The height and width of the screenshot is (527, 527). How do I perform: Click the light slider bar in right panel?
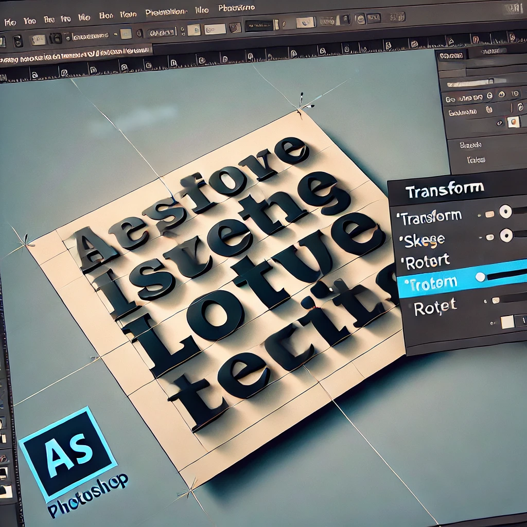pos(470,83)
